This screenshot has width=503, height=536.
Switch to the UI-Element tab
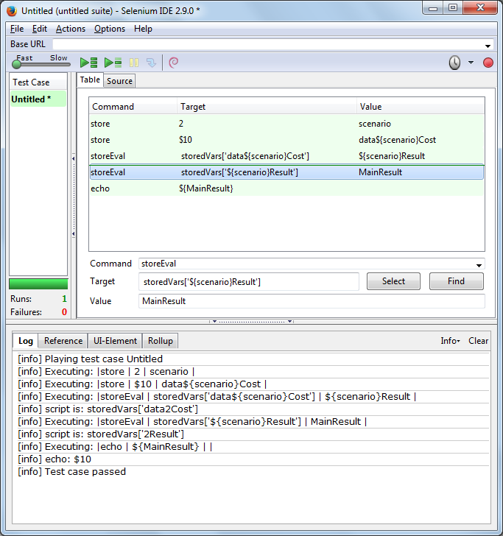[x=115, y=341]
